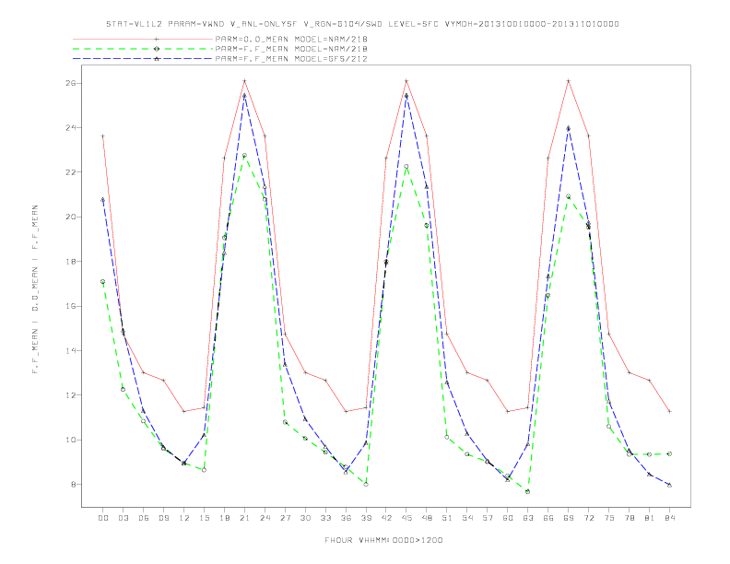Click the green dashed line legend sample
Image resolution: width=730 pixels, height=564 pixels.
pos(143,49)
